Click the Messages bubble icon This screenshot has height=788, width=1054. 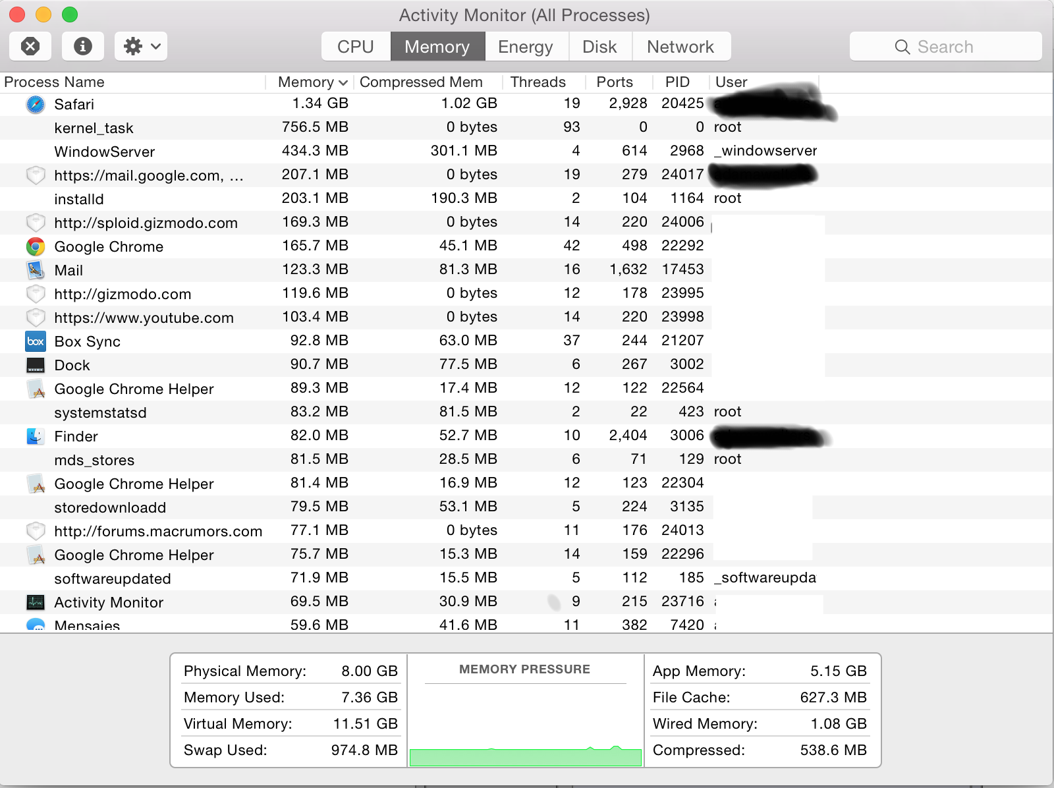(x=36, y=625)
